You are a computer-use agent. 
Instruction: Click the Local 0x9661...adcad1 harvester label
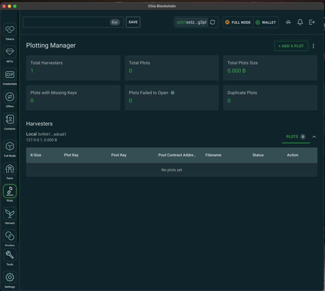coord(46,134)
